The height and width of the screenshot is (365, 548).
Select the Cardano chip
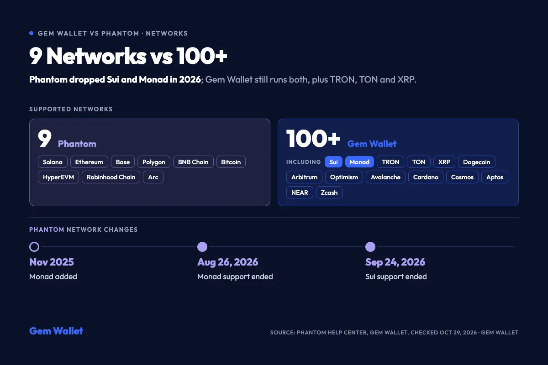click(x=426, y=177)
